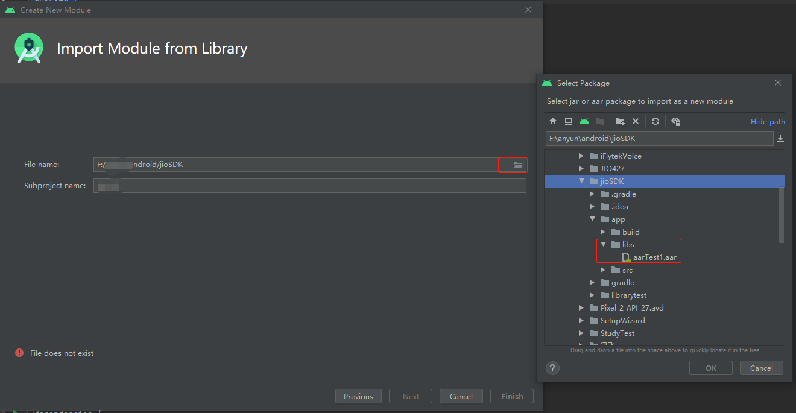796x413 pixels.
Task: Browse for file with folder icon
Action: (517, 165)
